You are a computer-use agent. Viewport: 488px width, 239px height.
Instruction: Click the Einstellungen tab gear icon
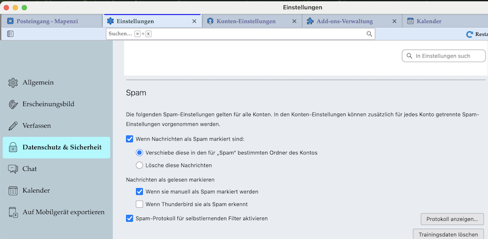(110, 21)
